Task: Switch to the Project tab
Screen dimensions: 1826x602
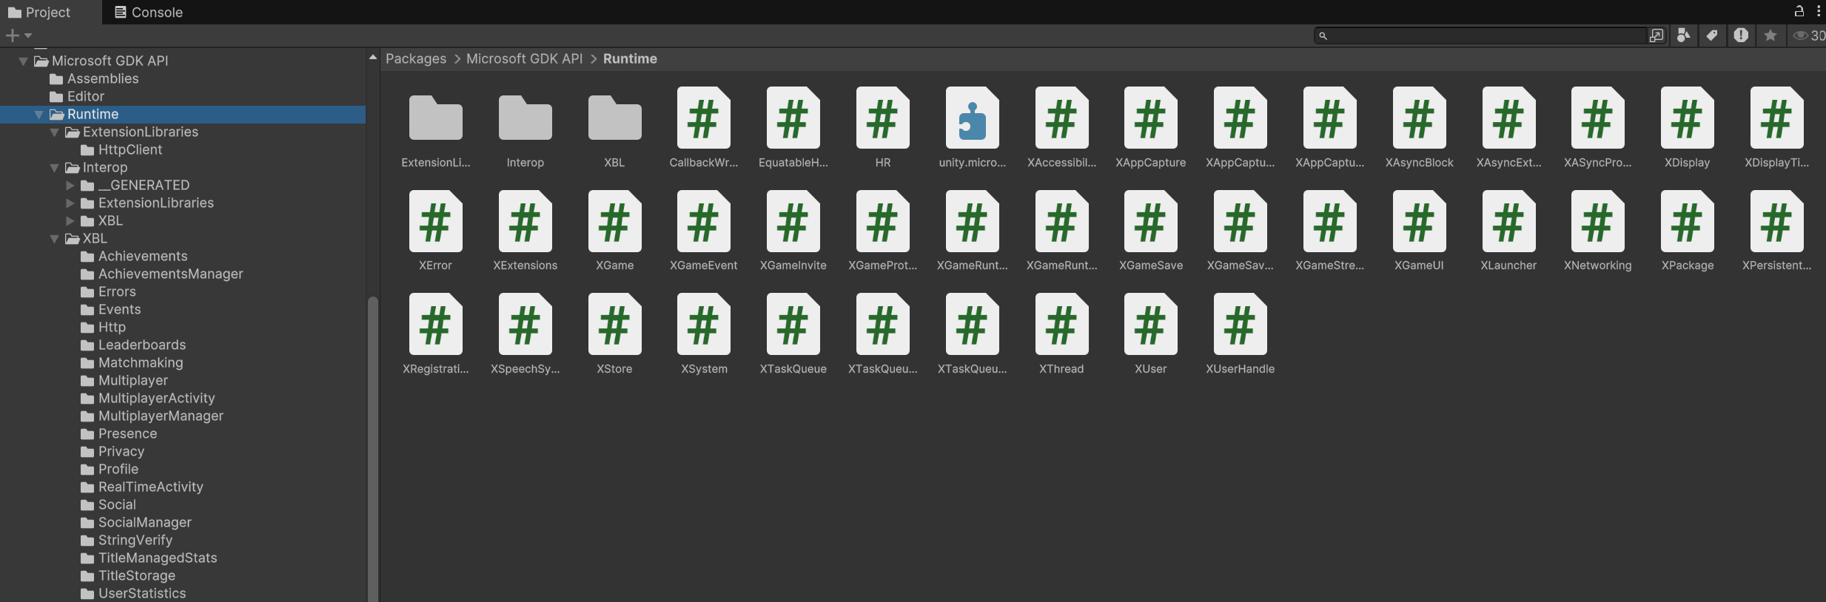Action: [39, 12]
